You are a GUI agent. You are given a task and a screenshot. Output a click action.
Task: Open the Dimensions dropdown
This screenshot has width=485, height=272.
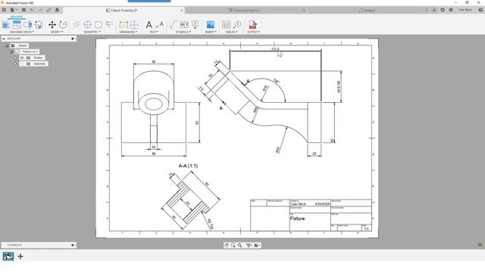pos(128,32)
